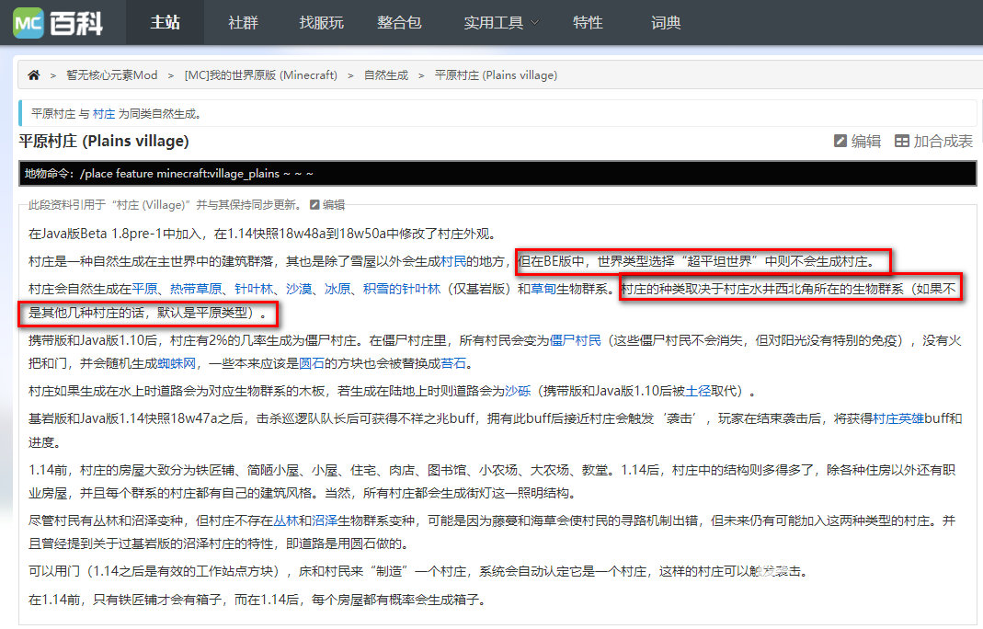This screenshot has height=629, width=983.
Task: Click the small 编辑 icon after citation note
Action: pos(315,205)
